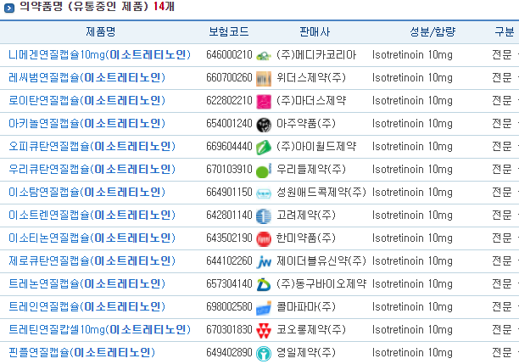The width and height of the screenshot is (519, 364).
Task: Select insurance code 670103910
Action: pos(229,169)
